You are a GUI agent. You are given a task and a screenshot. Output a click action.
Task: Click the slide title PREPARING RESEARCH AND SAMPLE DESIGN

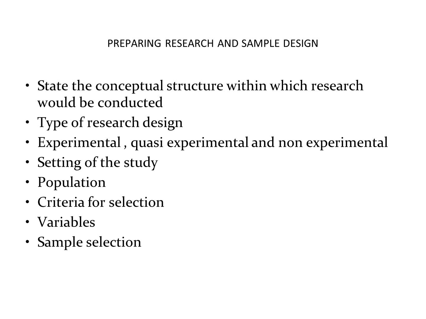pos(213,44)
